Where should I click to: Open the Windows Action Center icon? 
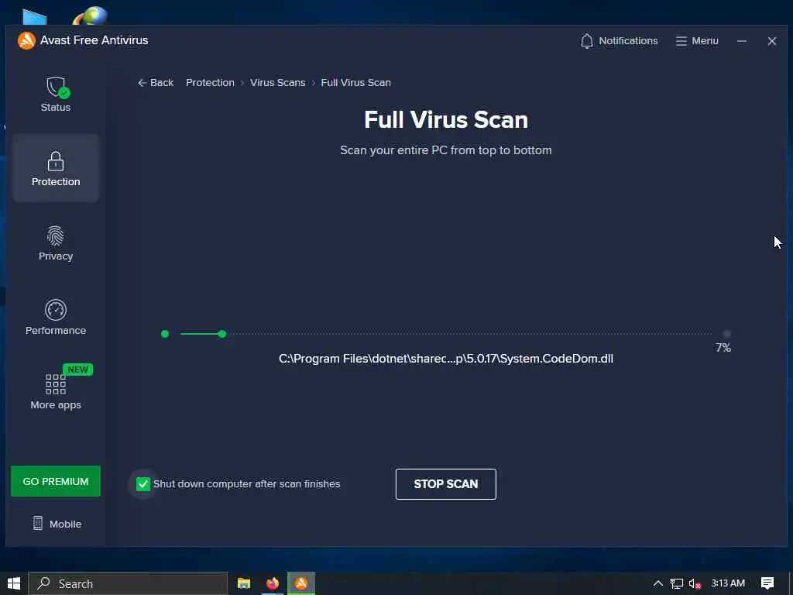[767, 583]
